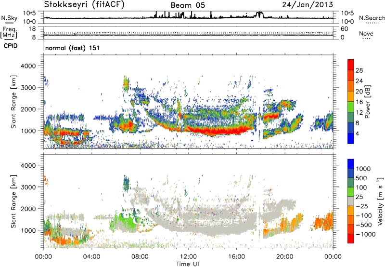Pick the blue top segment of velocity color bar
The height and width of the screenshot is (267, 385).
(351, 164)
